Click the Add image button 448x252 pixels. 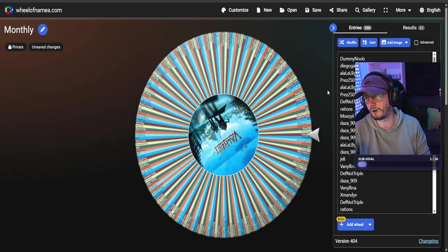tap(391, 42)
